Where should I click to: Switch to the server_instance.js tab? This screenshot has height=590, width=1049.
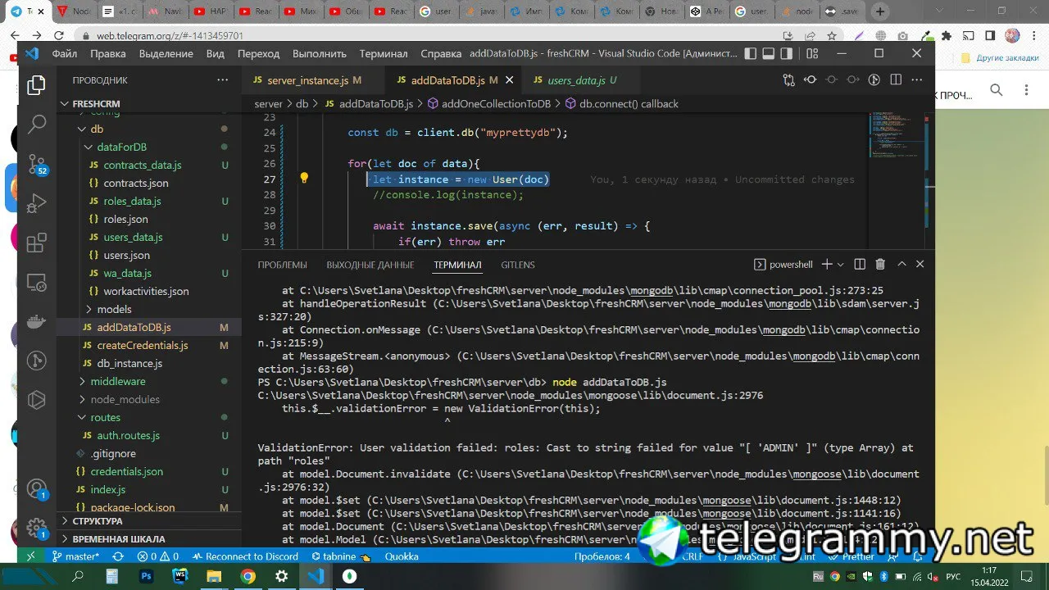[307, 80]
